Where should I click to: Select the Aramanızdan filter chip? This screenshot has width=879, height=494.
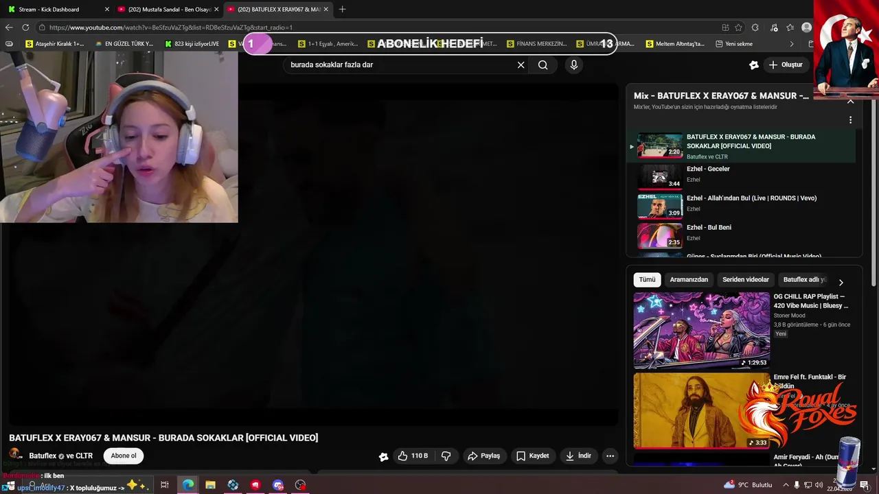click(x=689, y=279)
